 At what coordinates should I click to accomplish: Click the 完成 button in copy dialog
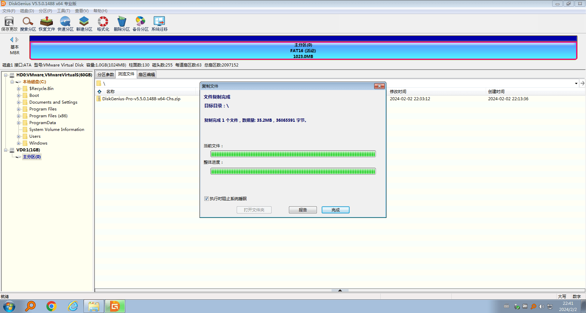(x=336, y=210)
